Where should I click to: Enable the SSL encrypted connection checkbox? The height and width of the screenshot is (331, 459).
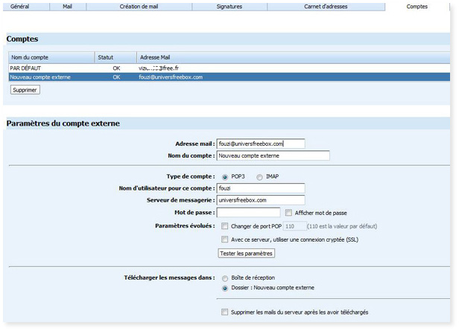[225, 239]
